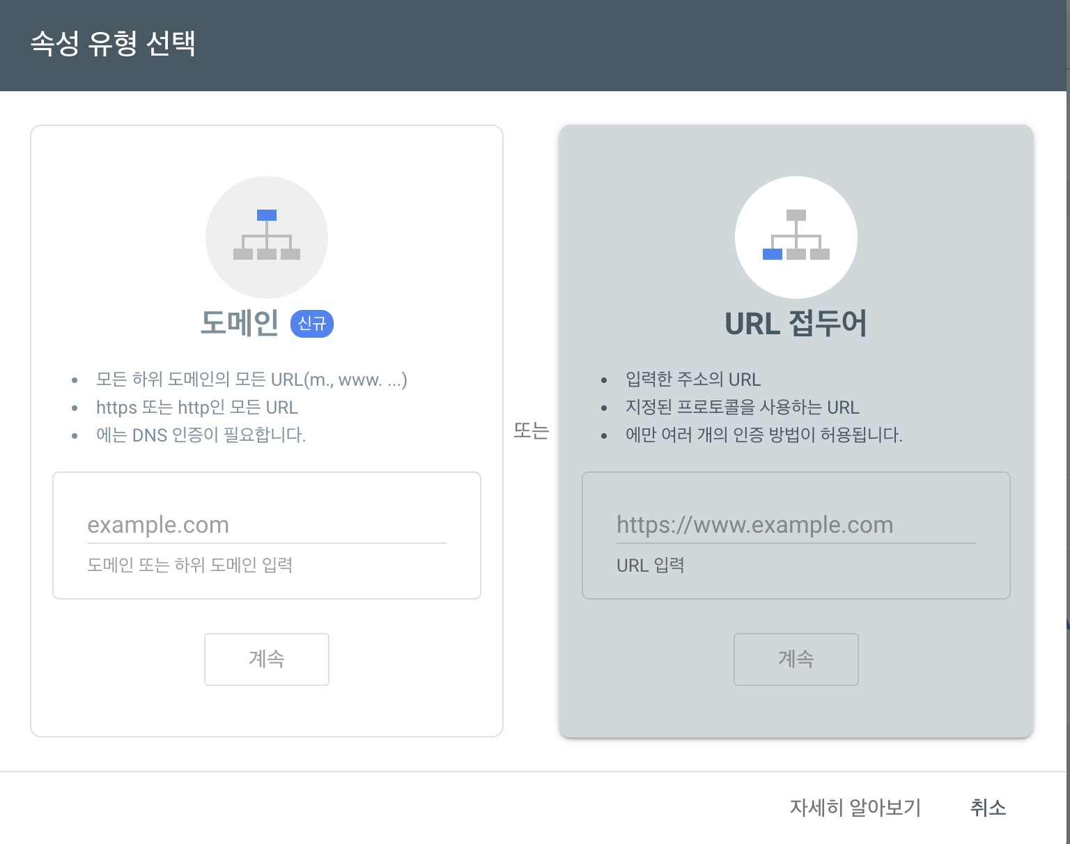Select the 도메인 heading text

coord(240,324)
